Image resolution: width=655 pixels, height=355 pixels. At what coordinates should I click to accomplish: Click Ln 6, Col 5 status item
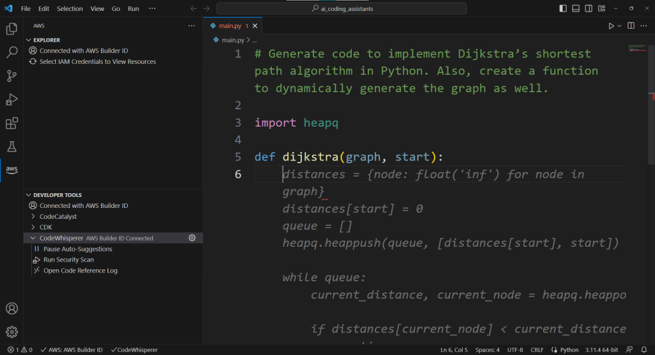[x=454, y=350]
